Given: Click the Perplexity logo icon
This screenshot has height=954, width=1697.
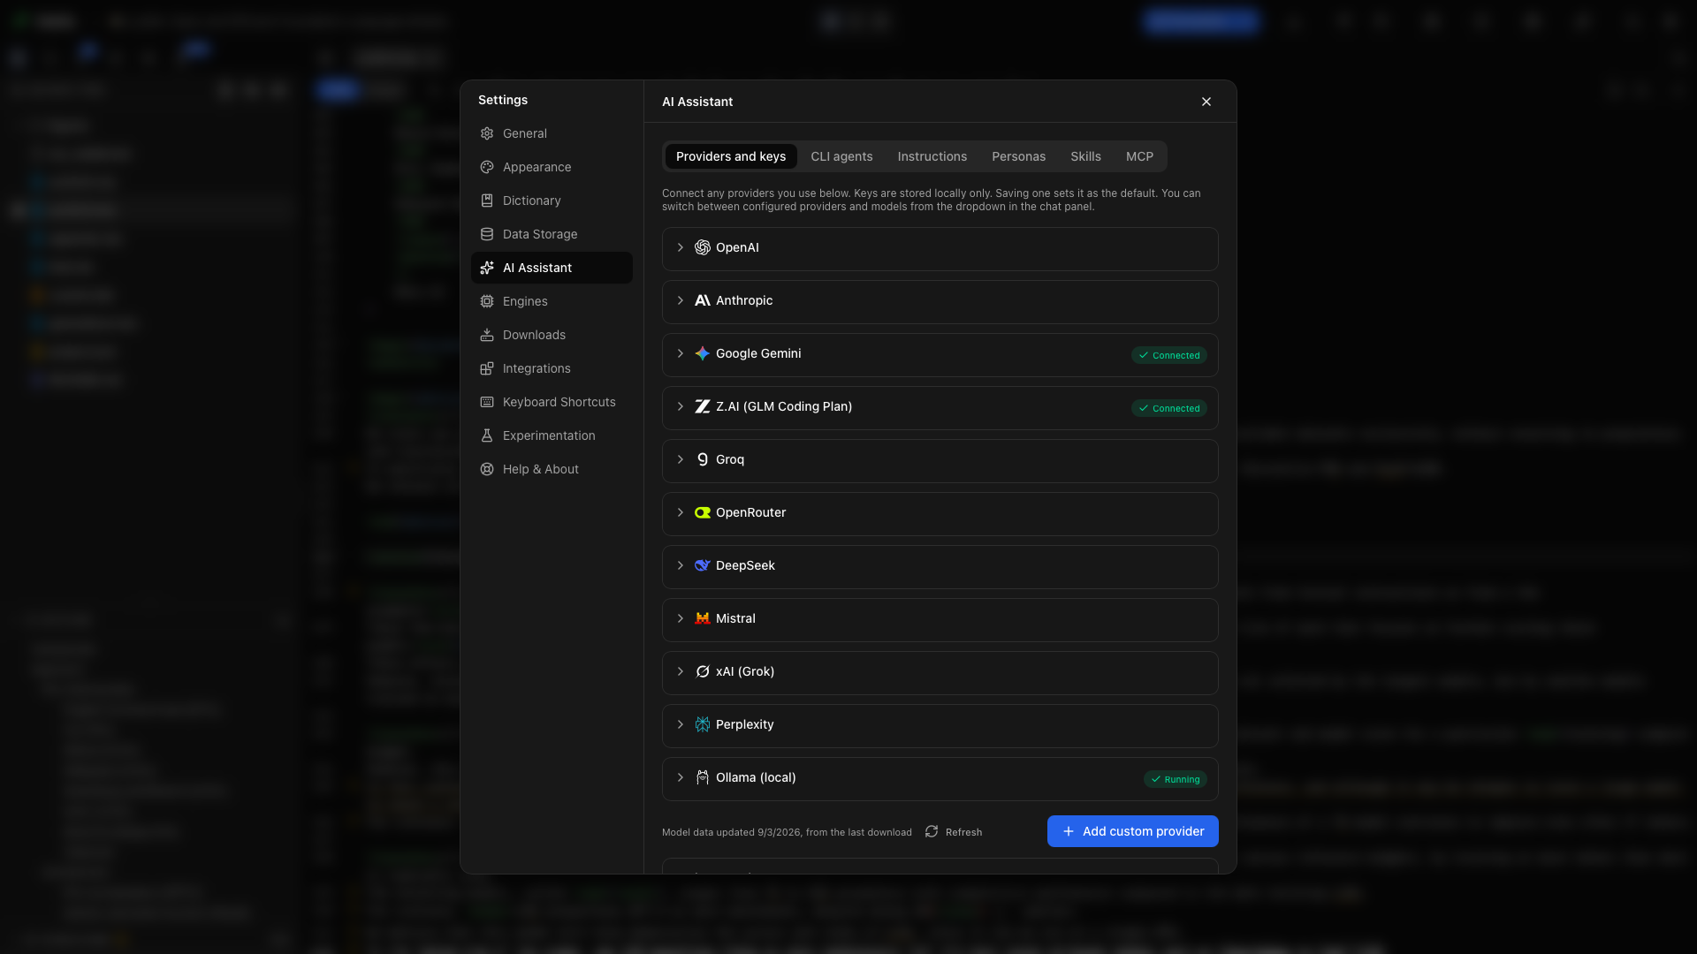Looking at the screenshot, I should (x=703, y=724).
